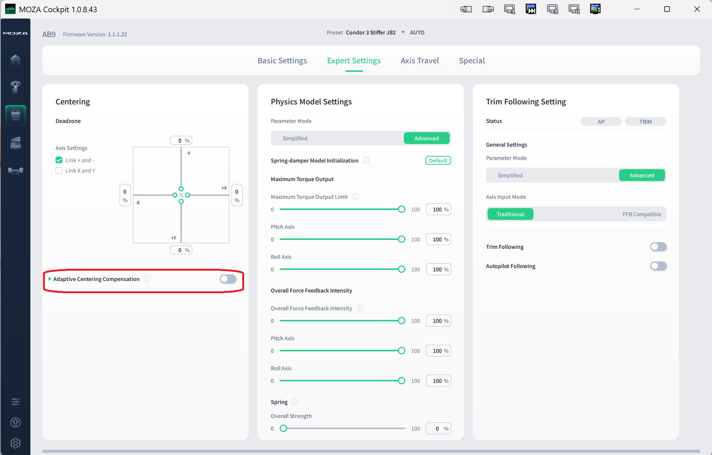Expand Adaptive Centering Compensation triangle
The width and height of the screenshot is (712, 455).
50,279
